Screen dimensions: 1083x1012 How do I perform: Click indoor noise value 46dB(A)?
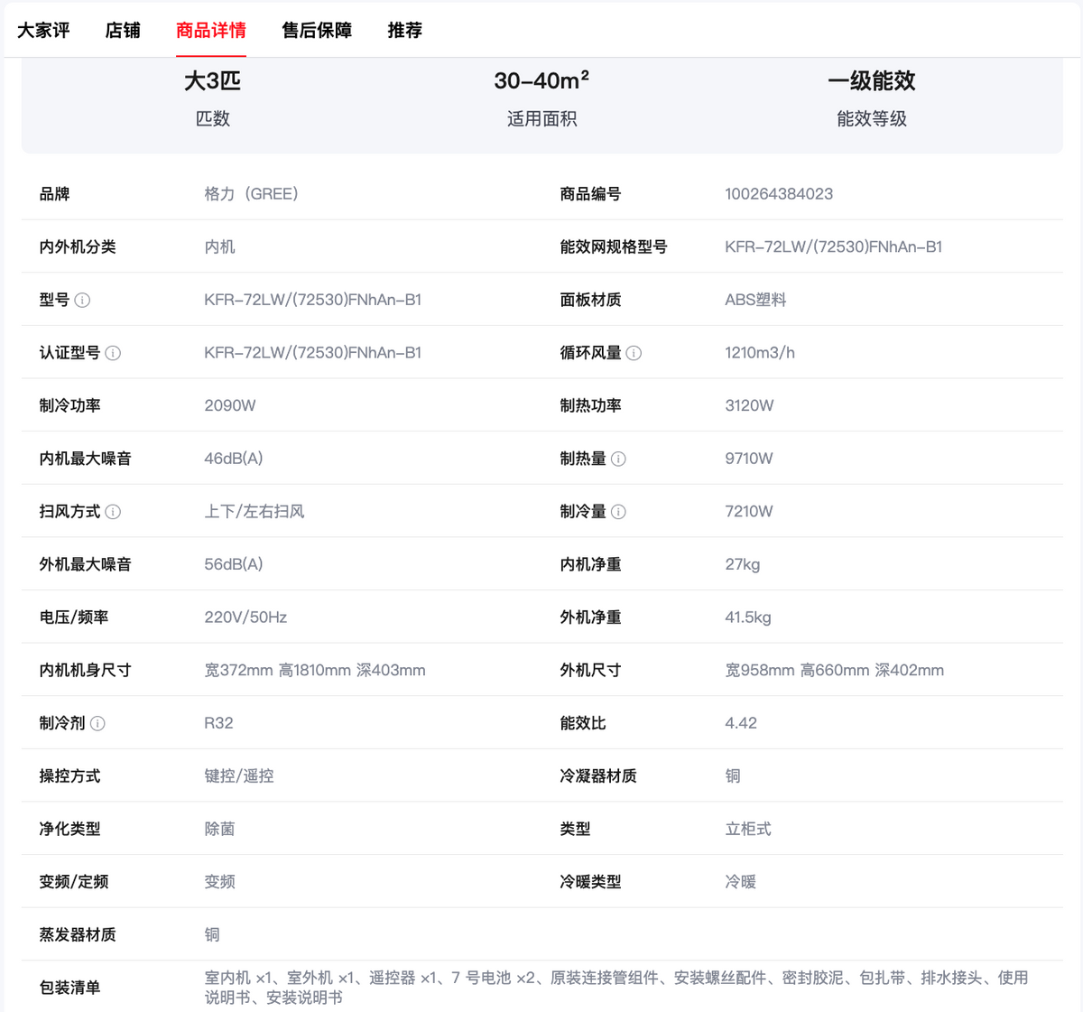click(234, 459)
